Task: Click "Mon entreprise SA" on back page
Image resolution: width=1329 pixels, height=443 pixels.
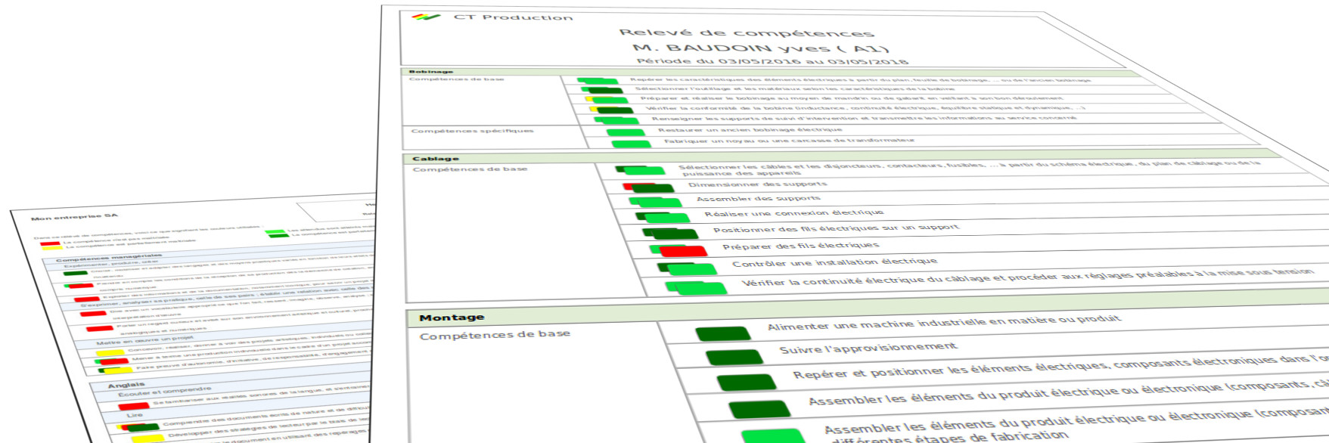Action: (74, 217)
